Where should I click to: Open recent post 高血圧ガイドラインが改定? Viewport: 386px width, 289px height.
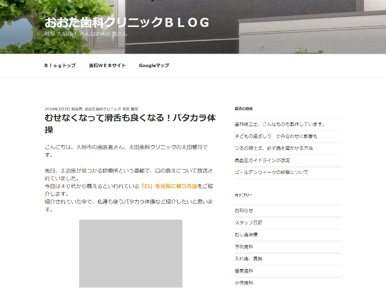(x=263, y=160)
